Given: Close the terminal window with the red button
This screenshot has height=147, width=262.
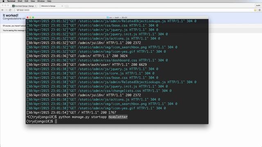Looking at the screenshot, I should pyautogui.click(x=27, y=17).
